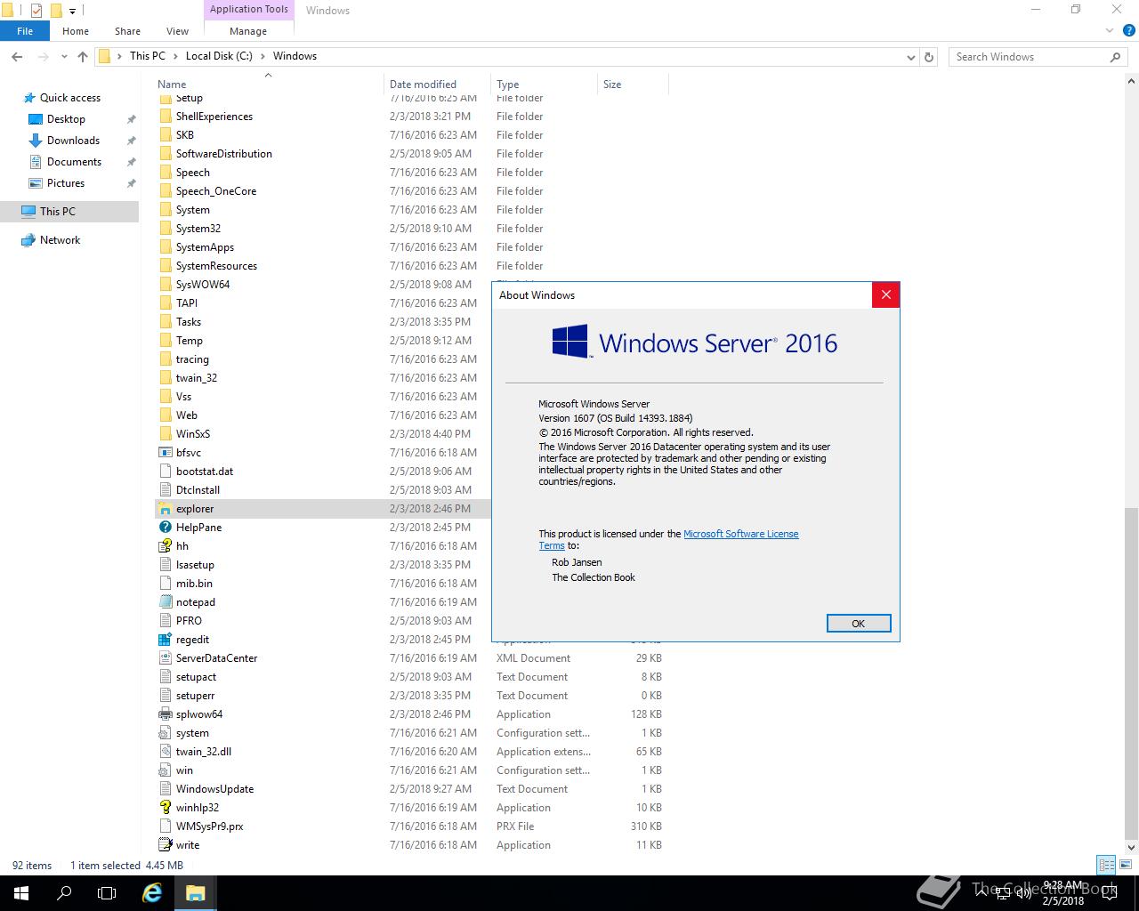The height and width of the screenshot is (911, 1139).
Task: Open recent locations dropdown arrow
Action: 64,56
